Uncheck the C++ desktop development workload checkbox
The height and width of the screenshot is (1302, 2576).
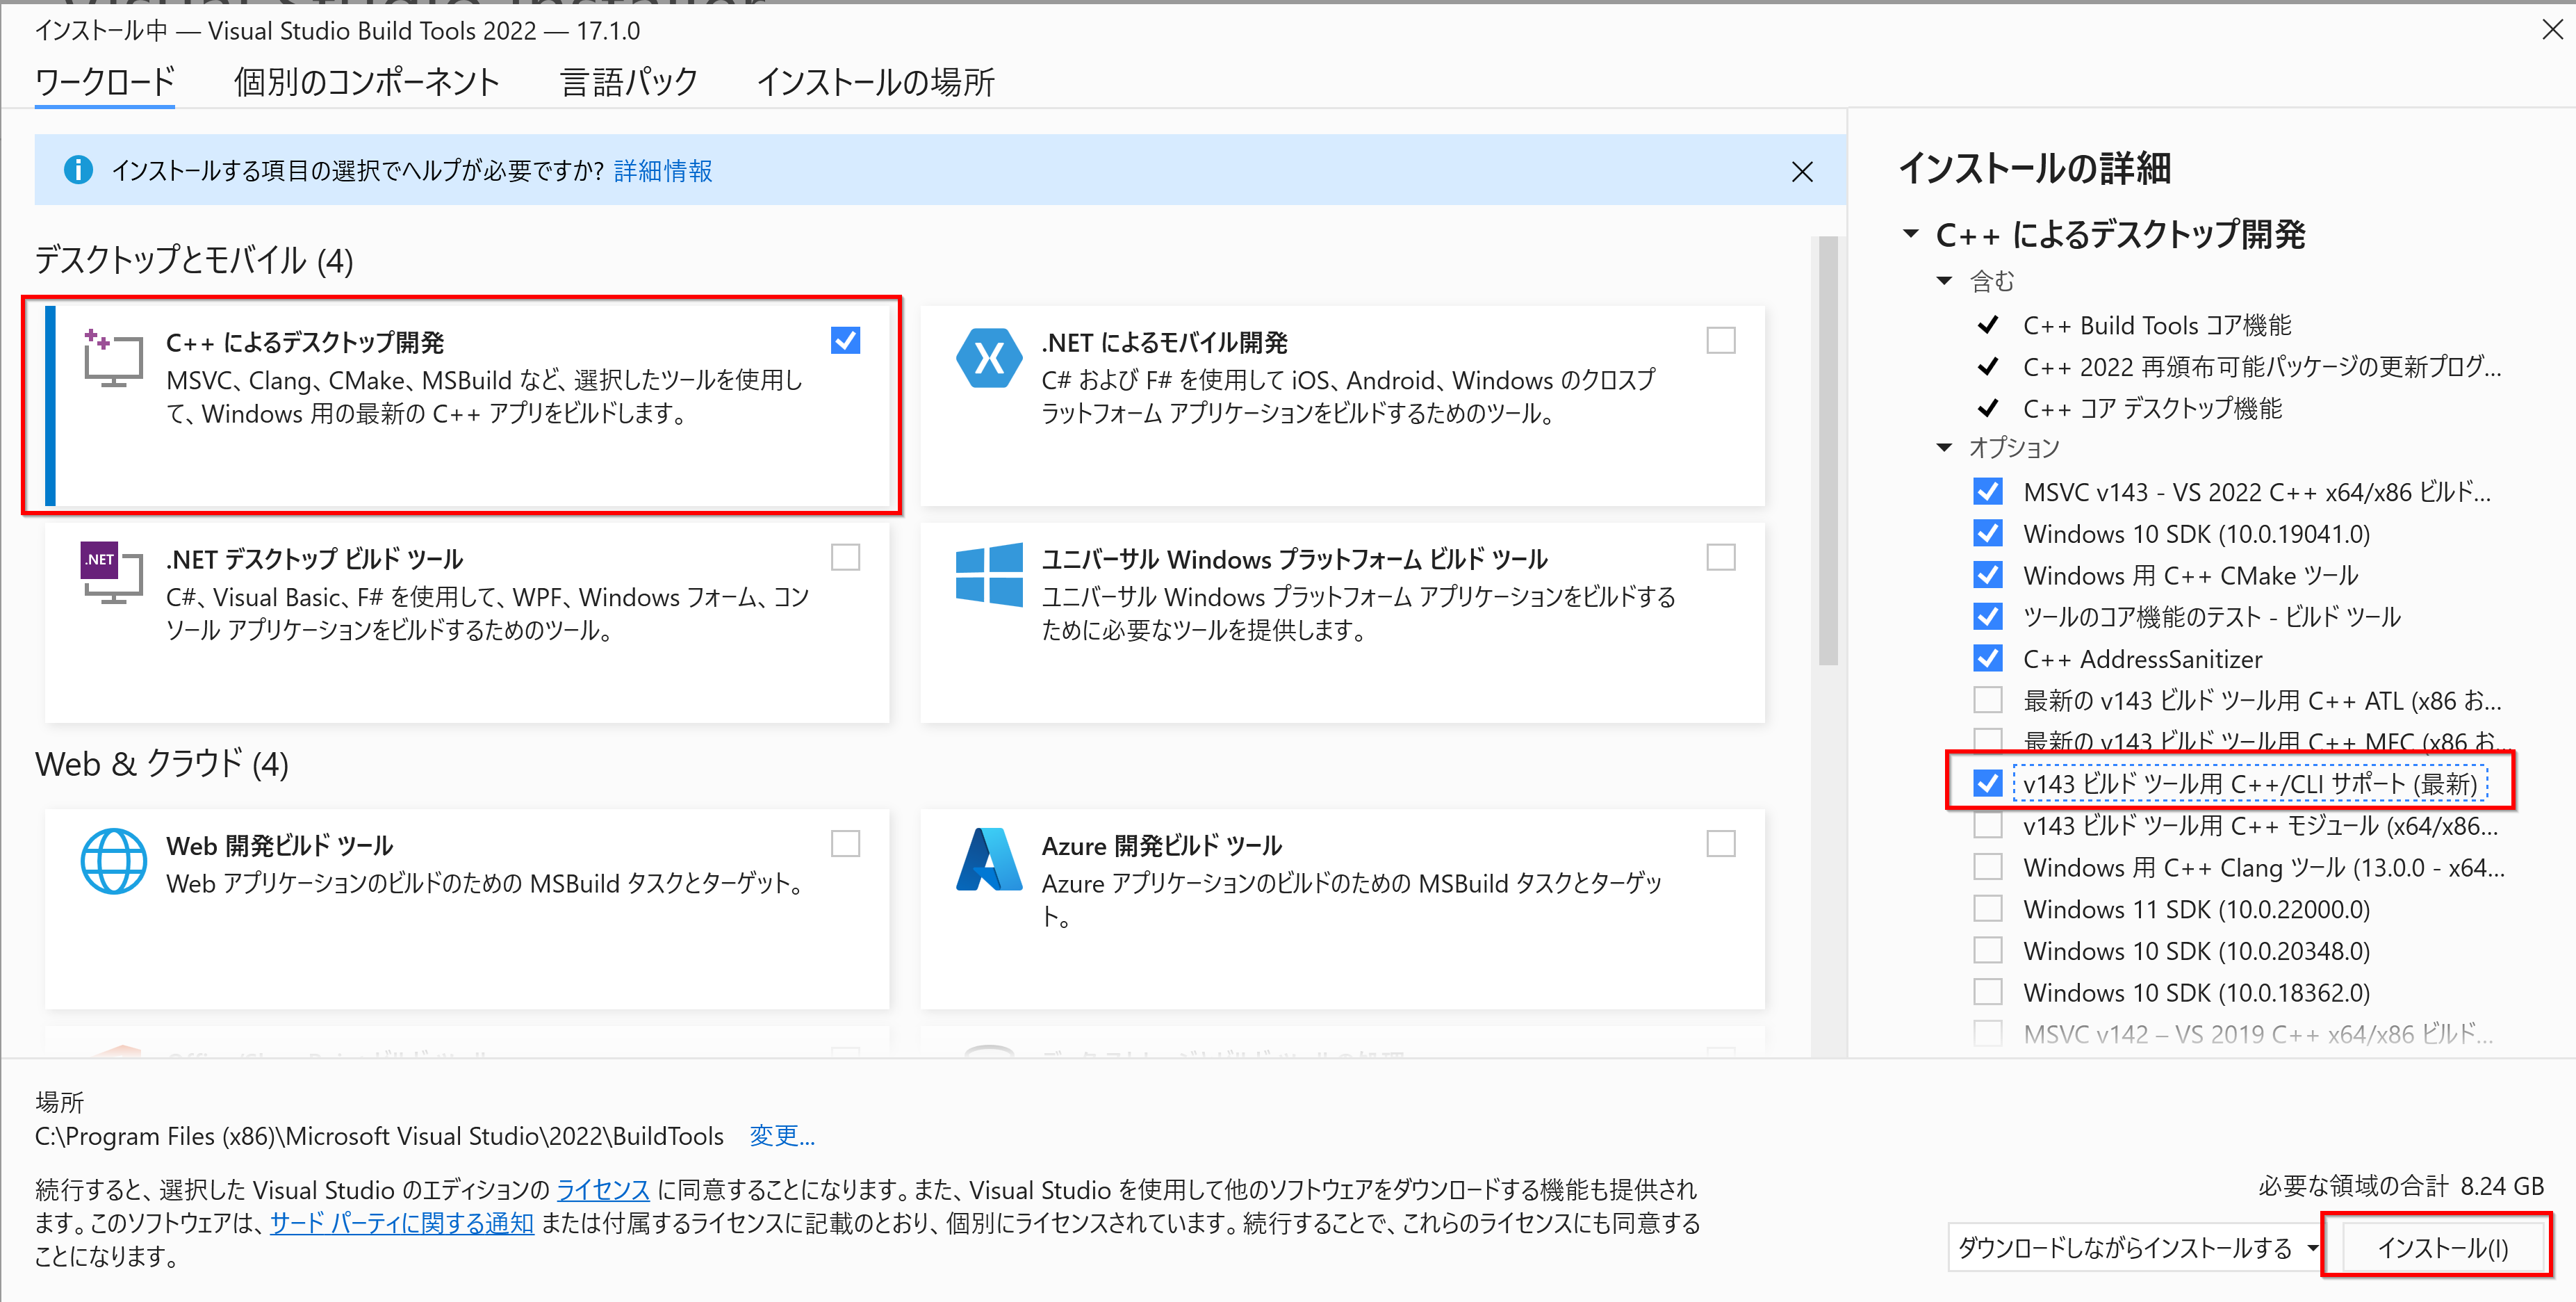845,340
